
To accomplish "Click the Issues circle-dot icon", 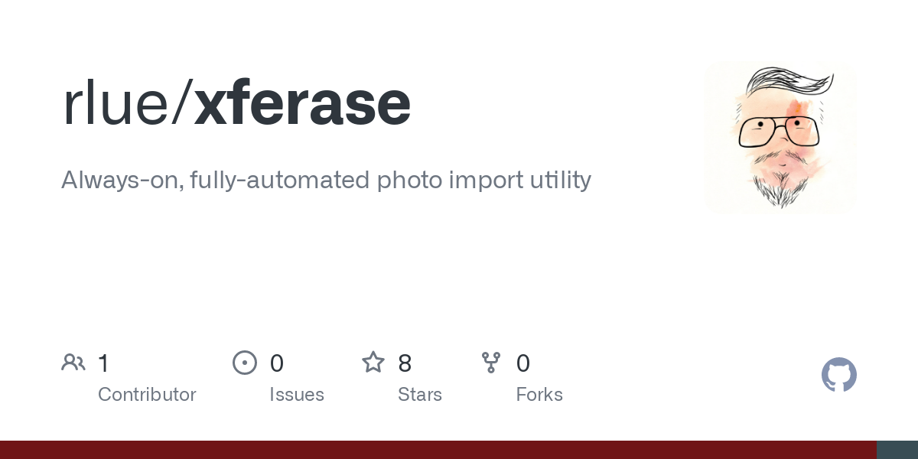I will [245, 363].
